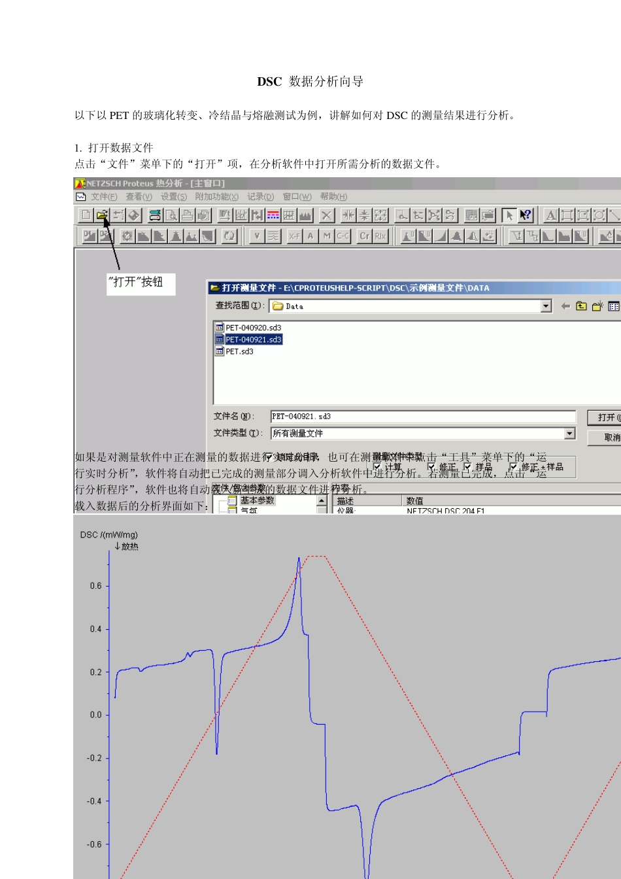Click the 文件名 input field

423,416
